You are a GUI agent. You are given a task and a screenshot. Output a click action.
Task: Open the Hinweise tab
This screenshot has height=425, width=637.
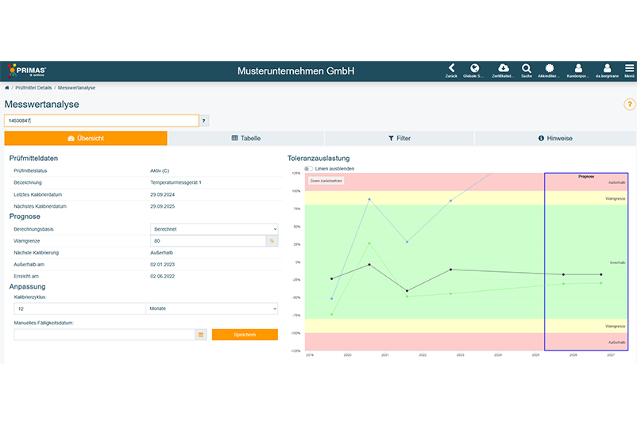tap(555, 138)
